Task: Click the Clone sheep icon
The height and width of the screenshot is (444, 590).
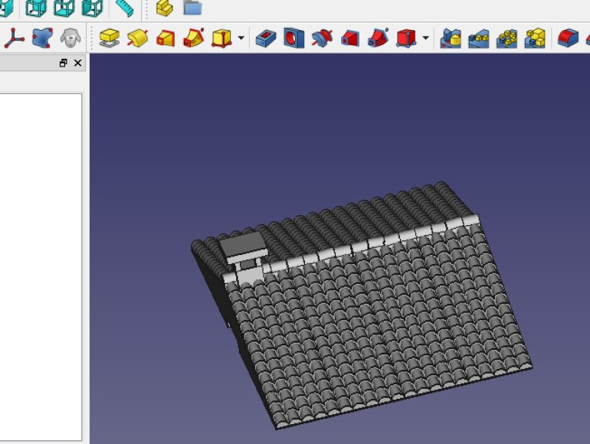Action: 70,38
